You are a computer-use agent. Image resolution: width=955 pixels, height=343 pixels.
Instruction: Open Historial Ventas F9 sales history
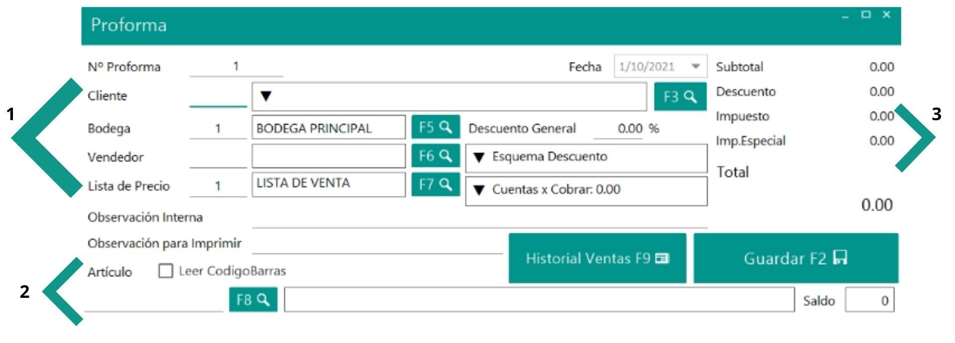click(597, 258)
